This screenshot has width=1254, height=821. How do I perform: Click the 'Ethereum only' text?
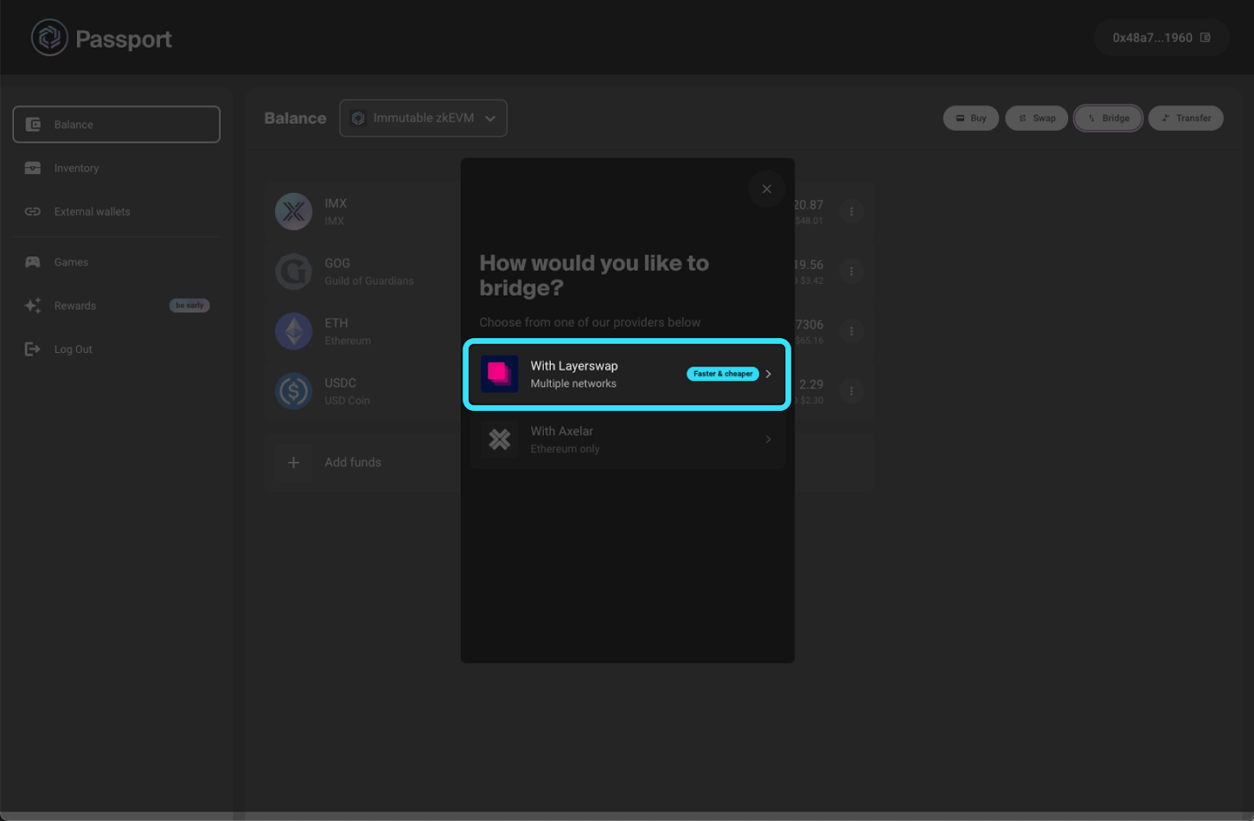(x=565, y=449)
